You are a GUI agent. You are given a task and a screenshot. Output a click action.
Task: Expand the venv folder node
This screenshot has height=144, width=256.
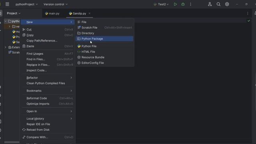[x=9, y=26]
